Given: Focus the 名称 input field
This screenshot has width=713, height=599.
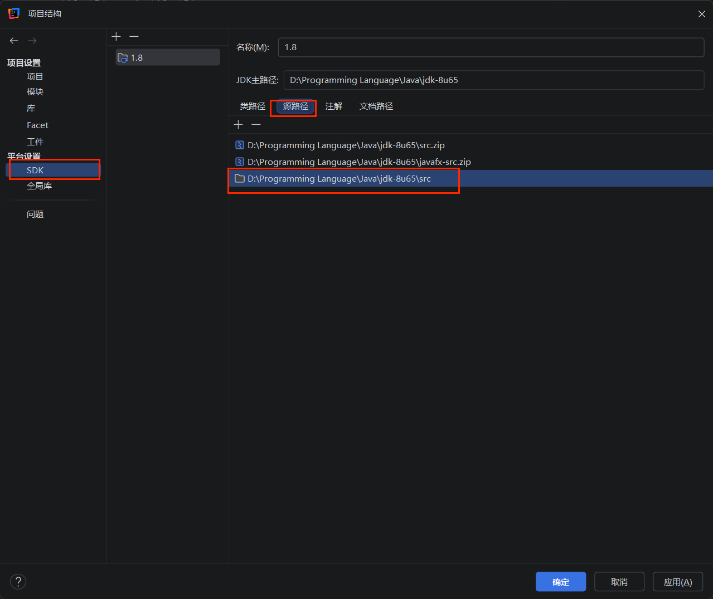Looking at the screenshot, I should (x=491, y=47).
